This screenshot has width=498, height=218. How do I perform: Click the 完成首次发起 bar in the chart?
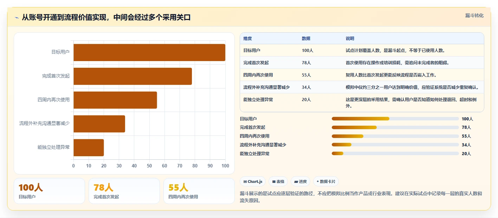pyautogui.click(x=132, y=76)
